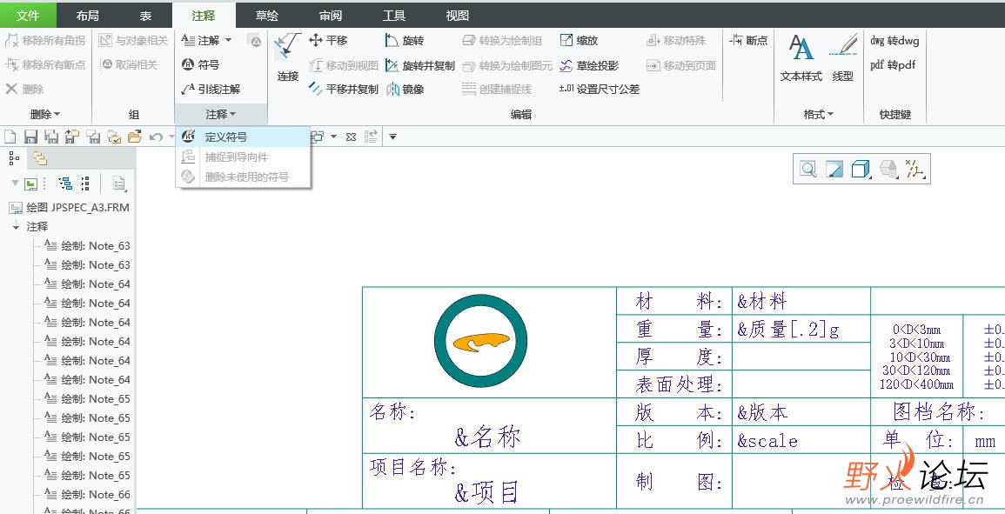This screenshot has width=1005, height=514.
Task: Select 绘图 JPSPEC_A3.FRM in model tree
Action: pyautogui.click(x=77, y=208)
